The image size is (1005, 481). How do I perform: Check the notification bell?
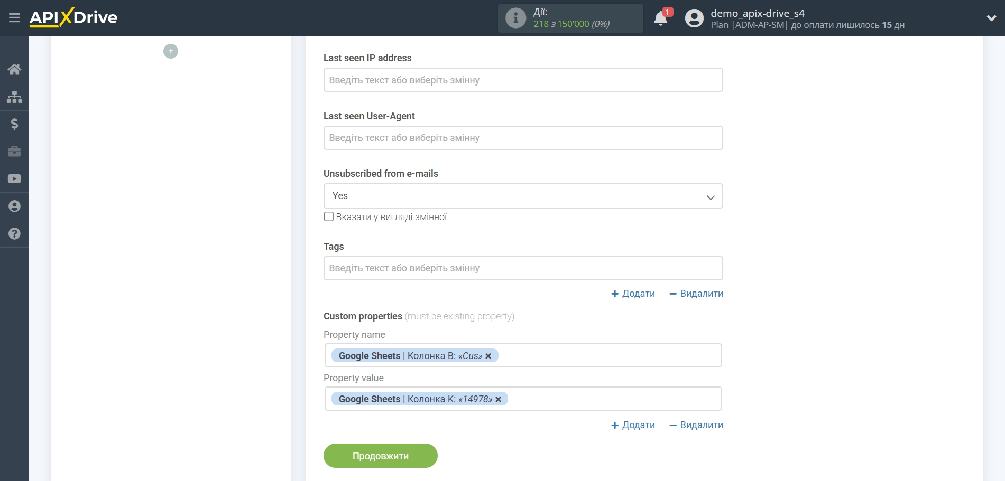[660, 18]
